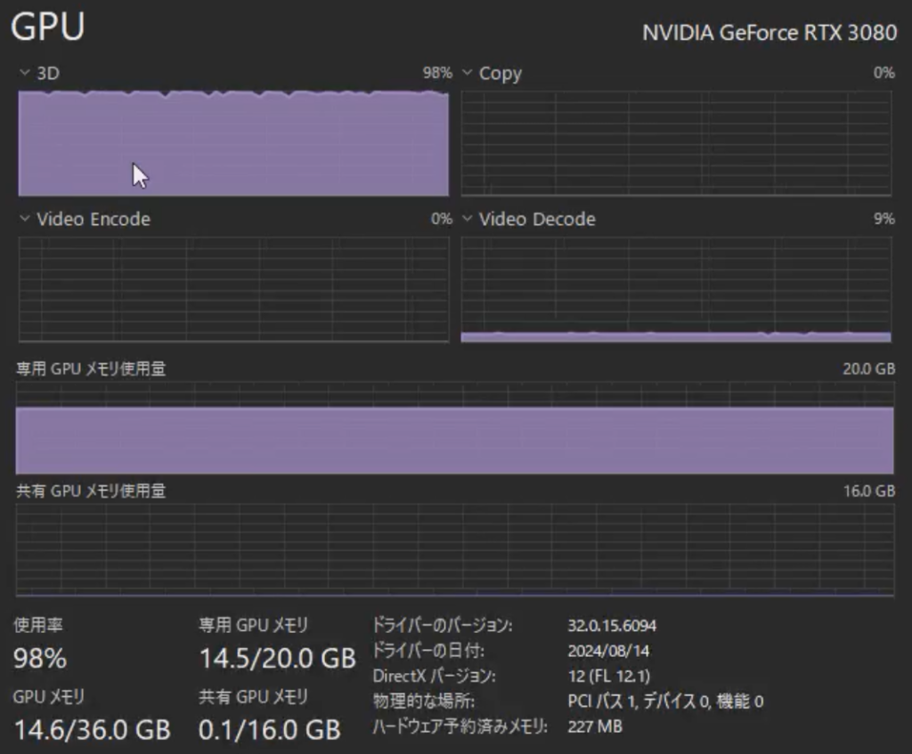This screenshot has height=754, width=912.
Task: Select the 14.6/36.0 GB GPU memory value
Action: click(92, 730)
